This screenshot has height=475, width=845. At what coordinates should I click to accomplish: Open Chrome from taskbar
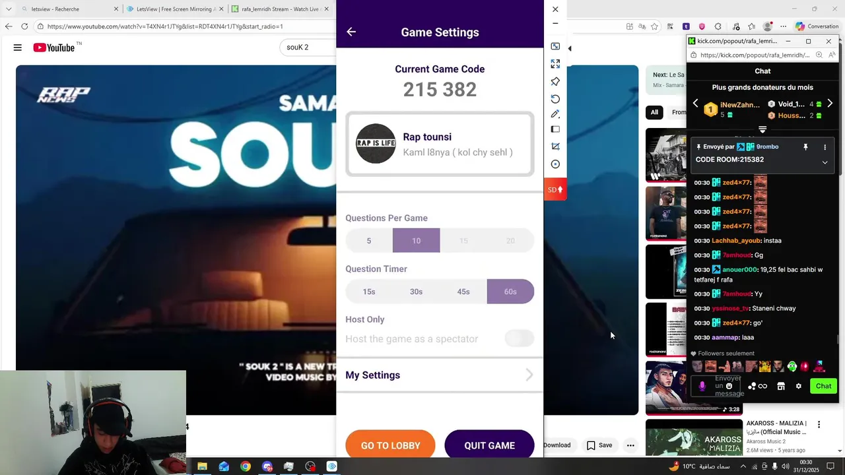click(x=246, y=466)
